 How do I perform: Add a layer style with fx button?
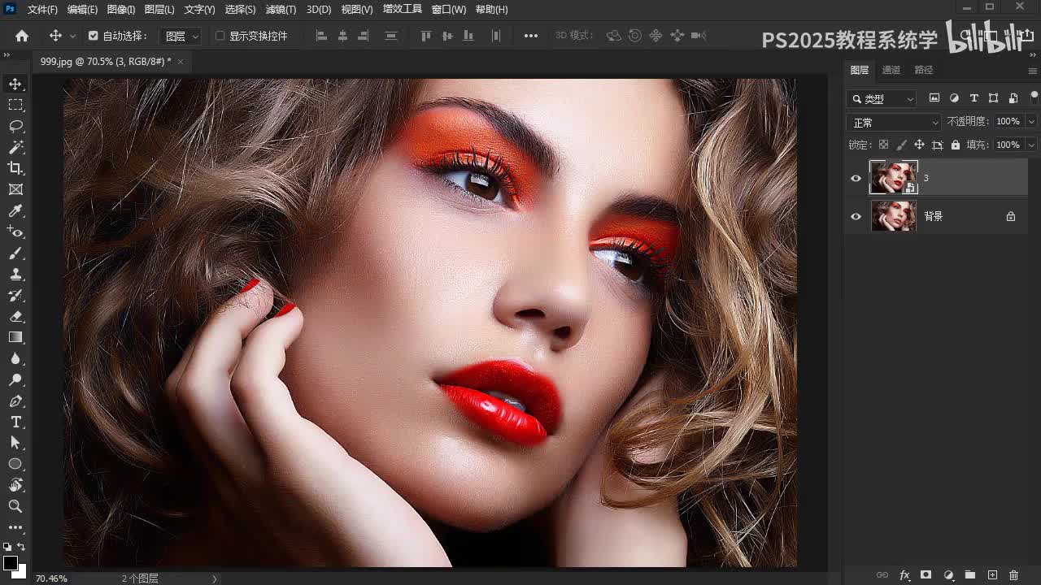tap(904, 575)
